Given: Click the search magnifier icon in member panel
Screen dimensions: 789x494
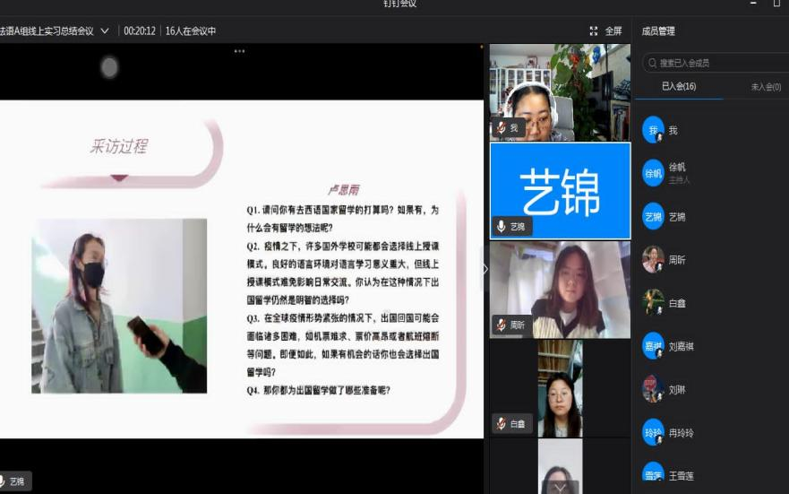Looking at the screenshot, I should (651, 64).
